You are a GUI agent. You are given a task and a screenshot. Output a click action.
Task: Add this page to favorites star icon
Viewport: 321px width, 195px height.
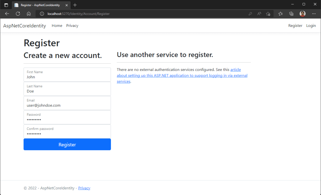[x=268, y=14]
